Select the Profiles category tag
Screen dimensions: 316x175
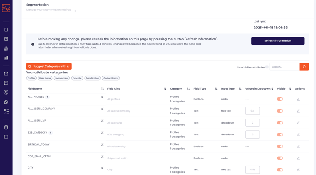[x=31, y=78]
